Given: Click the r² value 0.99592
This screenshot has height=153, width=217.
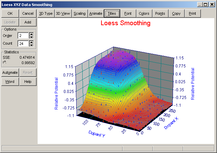Looking at the screenshot, I should (x=28, y=63).
